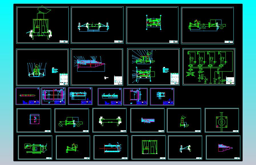Select the white wheel arm linkage sheet

[x=185, y=147]
